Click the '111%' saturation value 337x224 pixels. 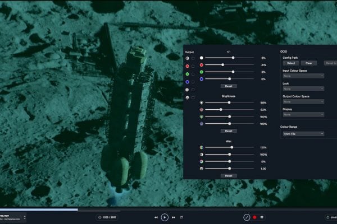pos(263,147)
